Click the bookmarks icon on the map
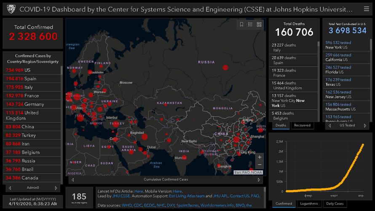The height and width of the screenshot is (211, 375). (x=241, y=24)
